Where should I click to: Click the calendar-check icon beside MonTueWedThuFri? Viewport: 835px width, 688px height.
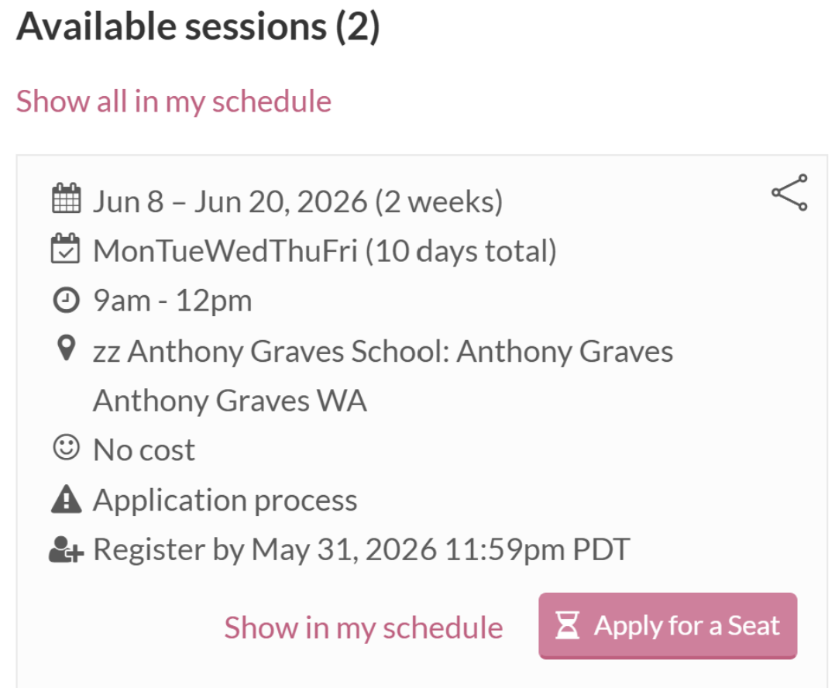[x=66, y=248]
